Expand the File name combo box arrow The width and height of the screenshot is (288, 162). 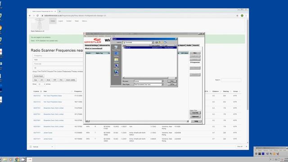(162, 81)
